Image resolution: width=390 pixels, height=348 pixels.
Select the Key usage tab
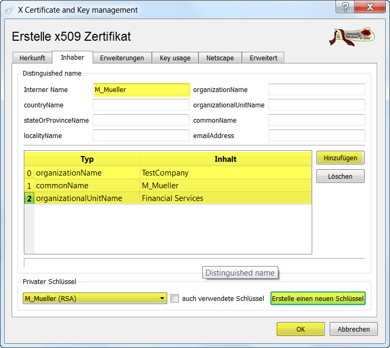pyautogui.click(x=175, y=58)
